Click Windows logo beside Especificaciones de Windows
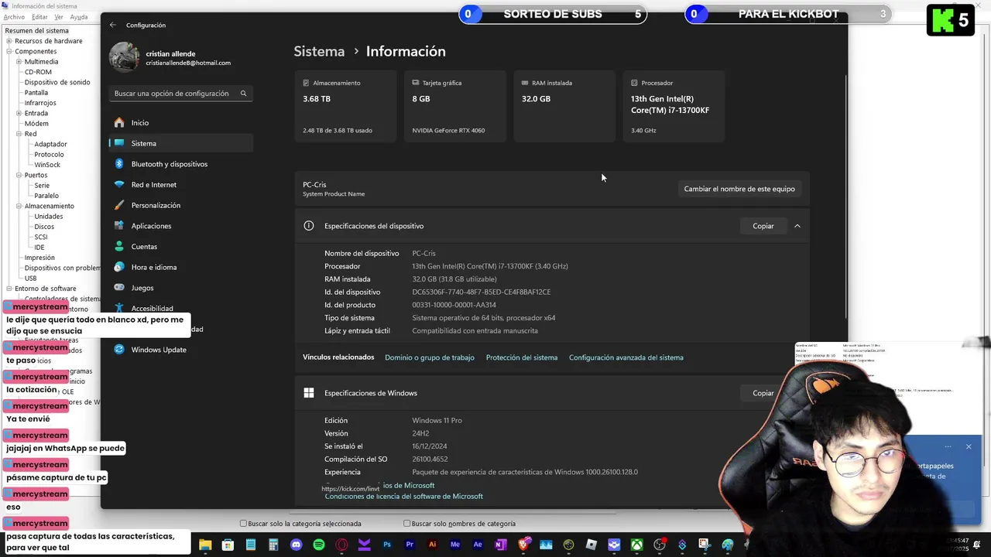Viewport: 991px width, 557px height. [309, 393]
